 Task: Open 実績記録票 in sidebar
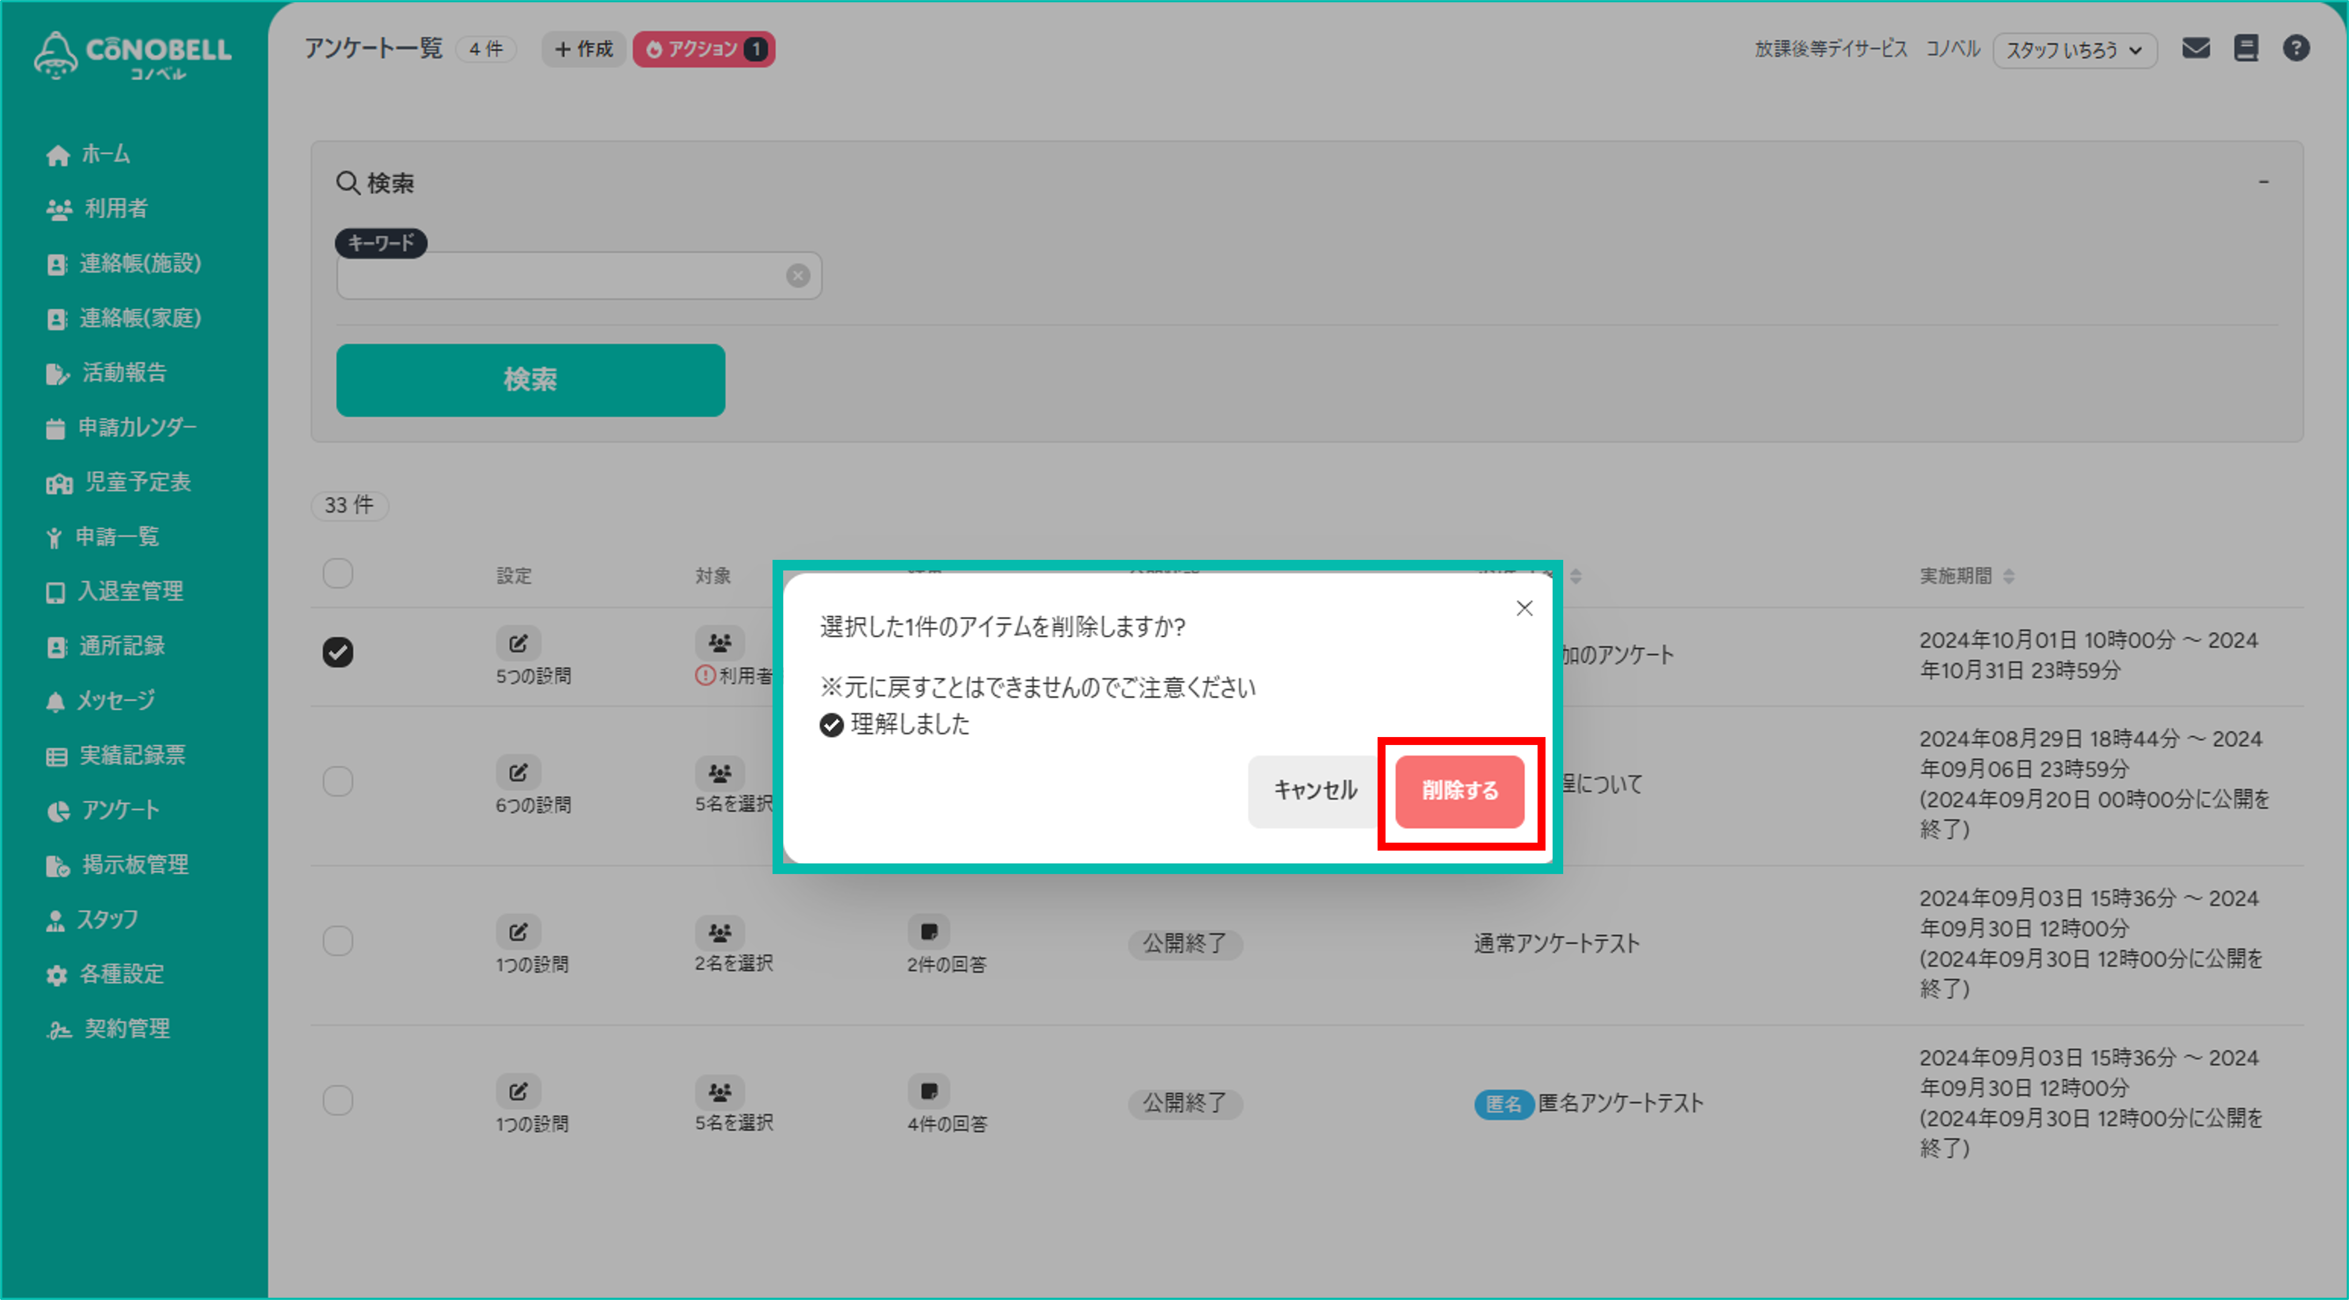coord(116,756)
